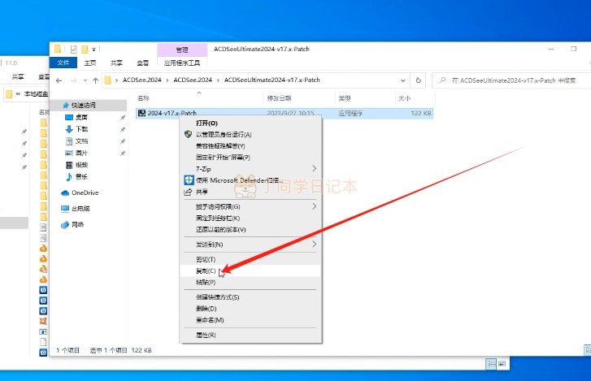The height and width of the screenshot is (381, 591).
Task: Choose 复制(C) in the context menu
Action: 250,271
